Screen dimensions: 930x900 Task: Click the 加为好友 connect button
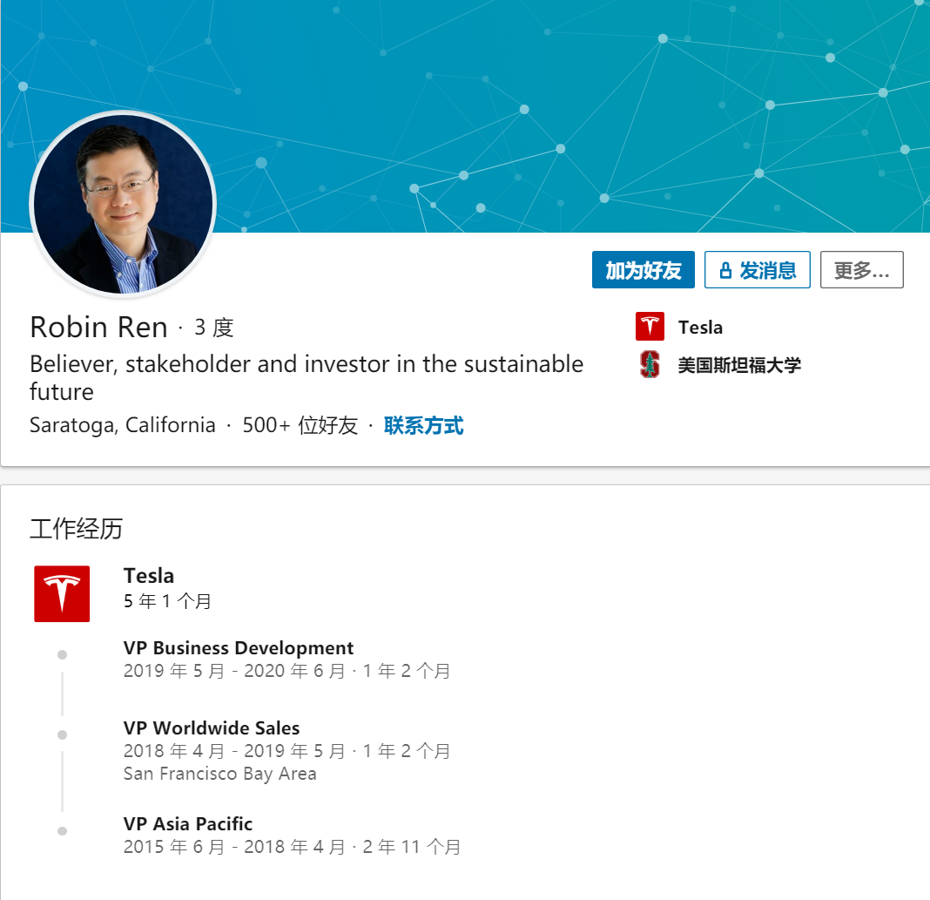(x=643, y=270)
